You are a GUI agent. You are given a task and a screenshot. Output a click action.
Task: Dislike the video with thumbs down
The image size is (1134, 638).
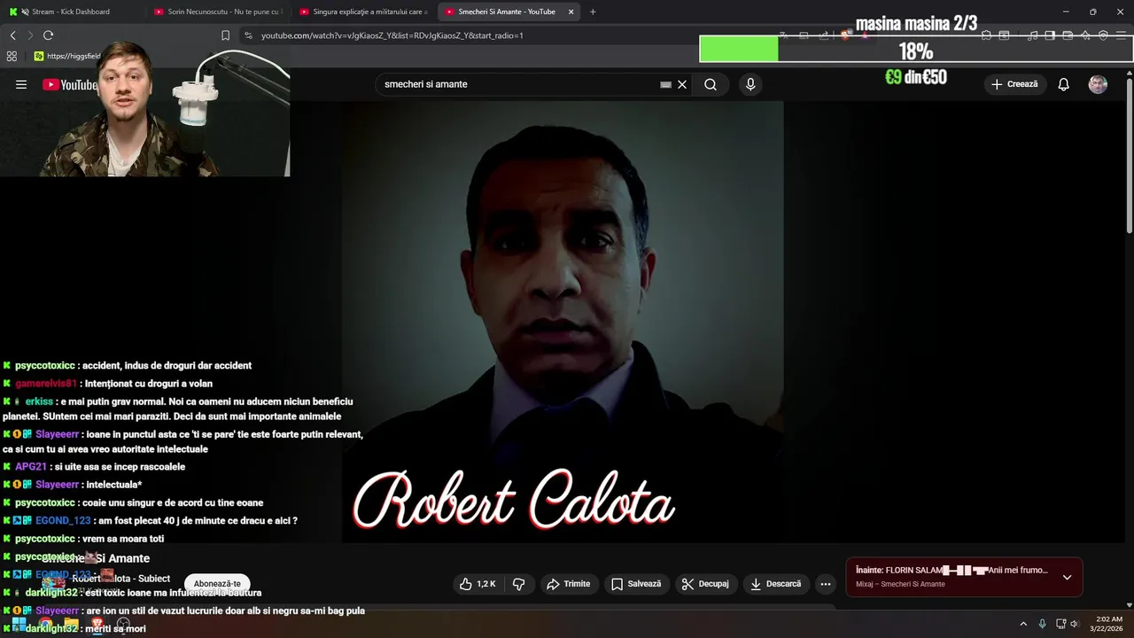pos(519,584)
